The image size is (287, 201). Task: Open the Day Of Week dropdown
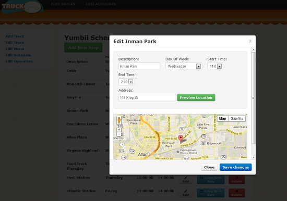coord(184,66)
